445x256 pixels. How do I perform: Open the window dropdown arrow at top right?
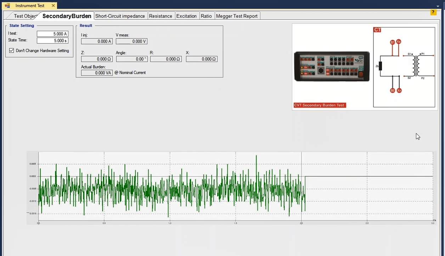438,6
